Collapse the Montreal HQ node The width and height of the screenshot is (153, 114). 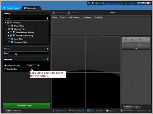[7, 29]
